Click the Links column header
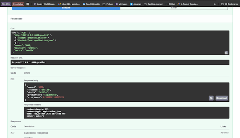The height and width of the screenshot is (138, 240). pos(223,126)
